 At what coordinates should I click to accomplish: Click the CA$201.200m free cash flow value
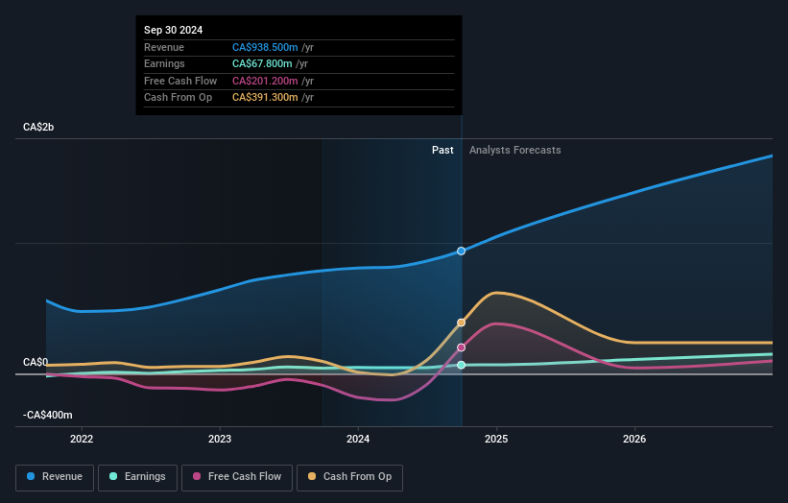[x=265, y=81]
